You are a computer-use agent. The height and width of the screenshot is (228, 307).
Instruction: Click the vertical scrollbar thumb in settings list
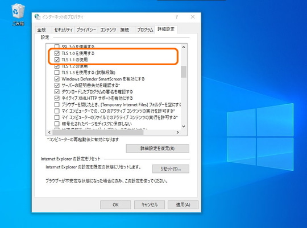(x=184, y=72)
